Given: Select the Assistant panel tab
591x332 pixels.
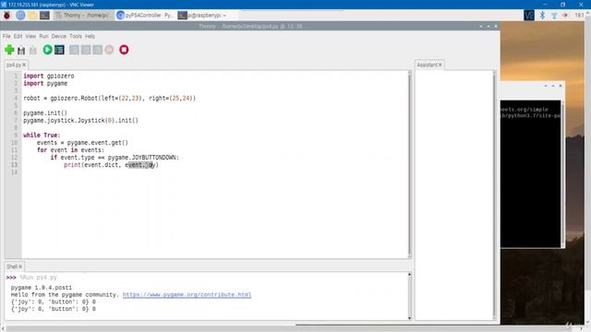Looking at the screenshot, I should 427,65.
